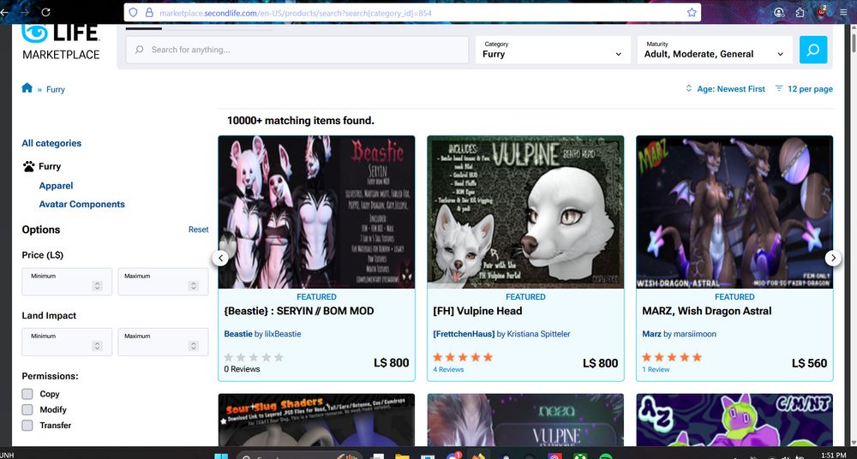Open the [FH] Vulpine Head listing

pyautogui.click(x=477, y=311)
